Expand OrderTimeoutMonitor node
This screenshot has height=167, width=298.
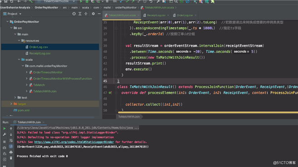[x=27, y=72]
